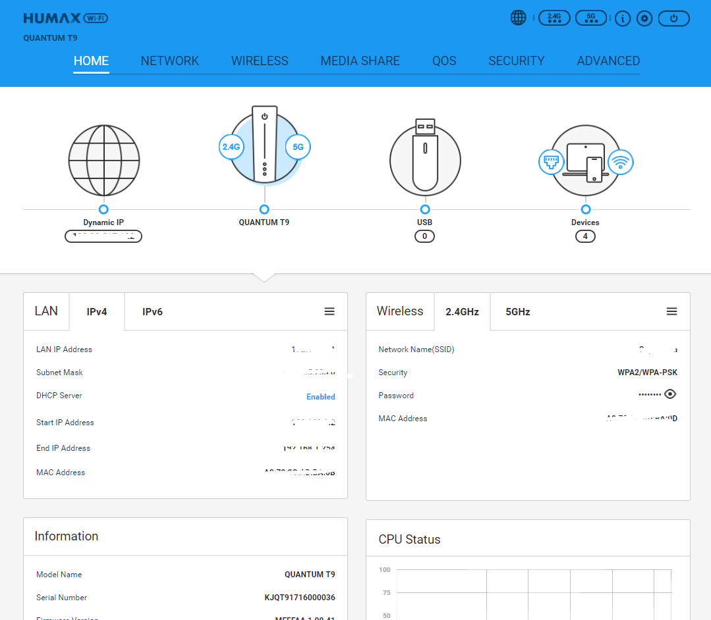The image size is (711, 620).
Task: Click the Devices count badge showing 4
Action: pyautogui.click(x=585, y=236)
